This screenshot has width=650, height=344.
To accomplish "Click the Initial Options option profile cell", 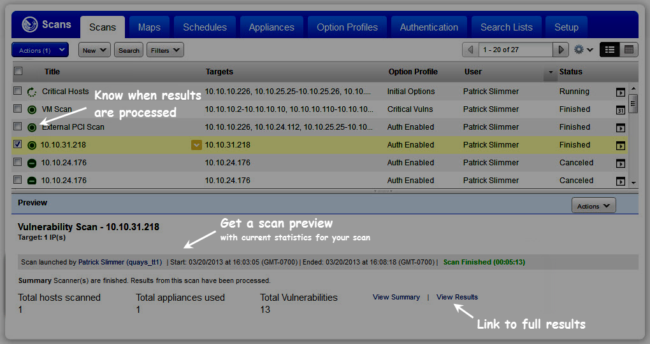I will tap(411, 92).
